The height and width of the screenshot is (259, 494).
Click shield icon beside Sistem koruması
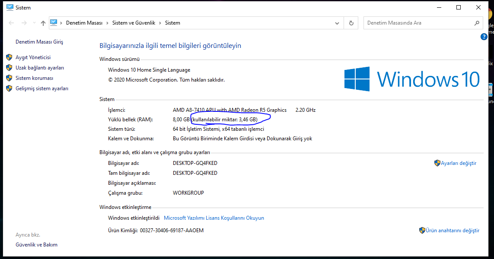coord(9,78)
